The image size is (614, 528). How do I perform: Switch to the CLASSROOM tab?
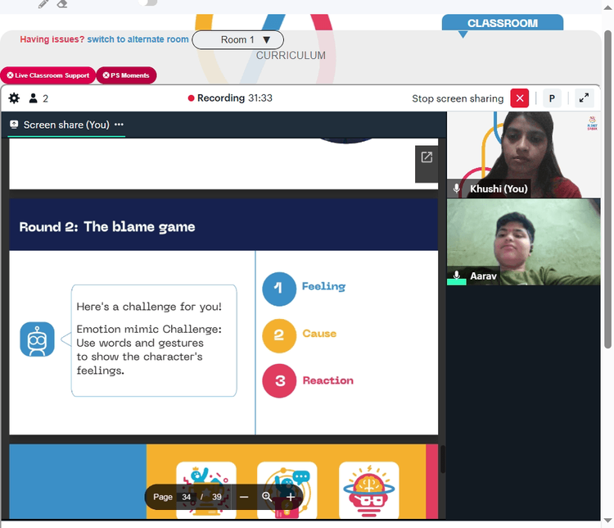(503, 23)
